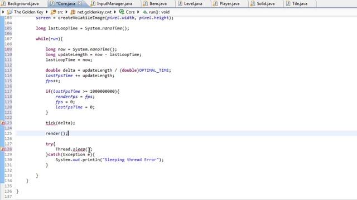Viewport: 357px width, 200px height.
Task: Expand arrow after net.goldenkey.cwt breadcrumb
Action: click(115, 12)
